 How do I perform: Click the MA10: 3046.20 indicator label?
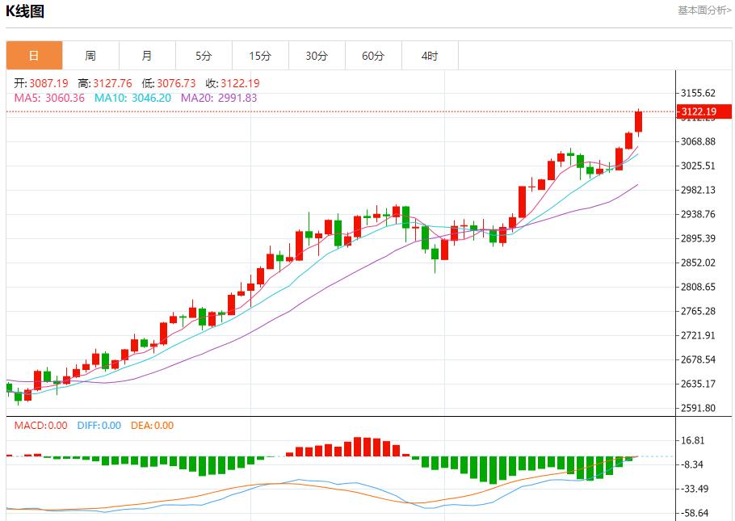pos(132,98)
